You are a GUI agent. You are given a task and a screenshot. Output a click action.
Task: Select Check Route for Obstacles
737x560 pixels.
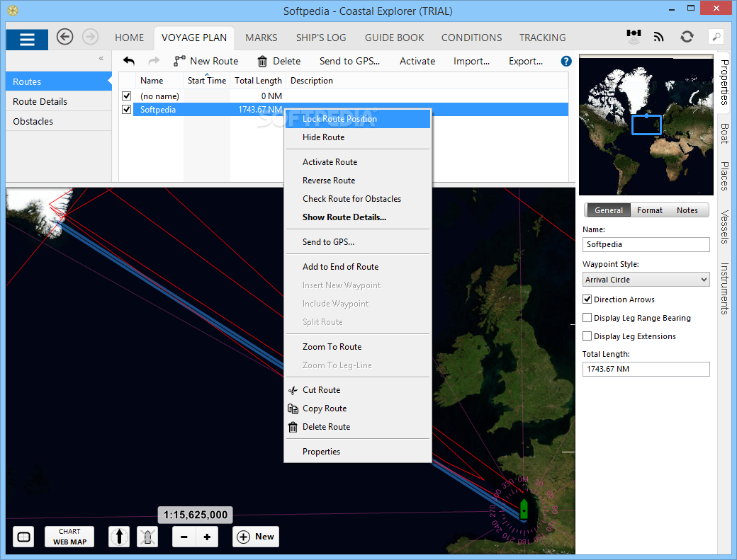click(358, 198)
